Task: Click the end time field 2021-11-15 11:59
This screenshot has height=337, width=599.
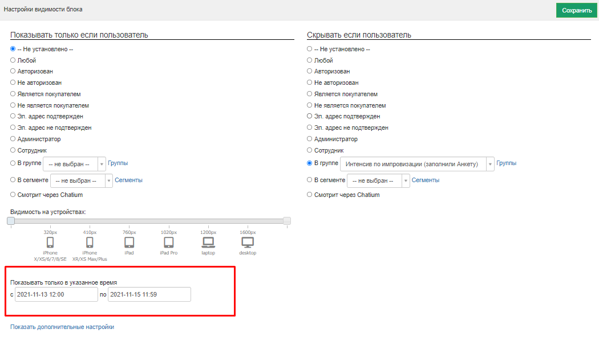Action: pyautogui.click(x=149, y=294)
